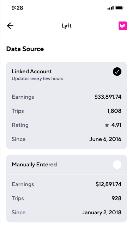This screenshot has width=132, height=227.
Task: Tap manual trips value 928
Action: (116, 198)
